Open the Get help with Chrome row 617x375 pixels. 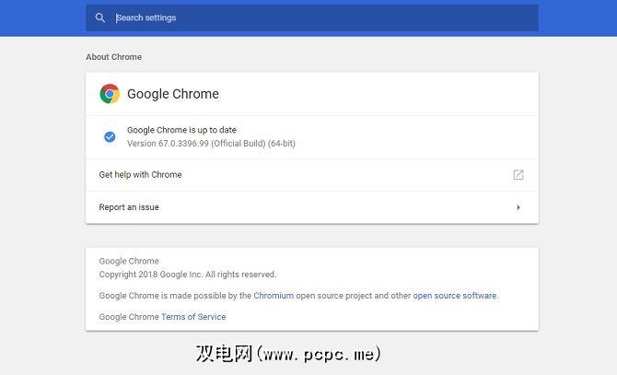point(141,175)
